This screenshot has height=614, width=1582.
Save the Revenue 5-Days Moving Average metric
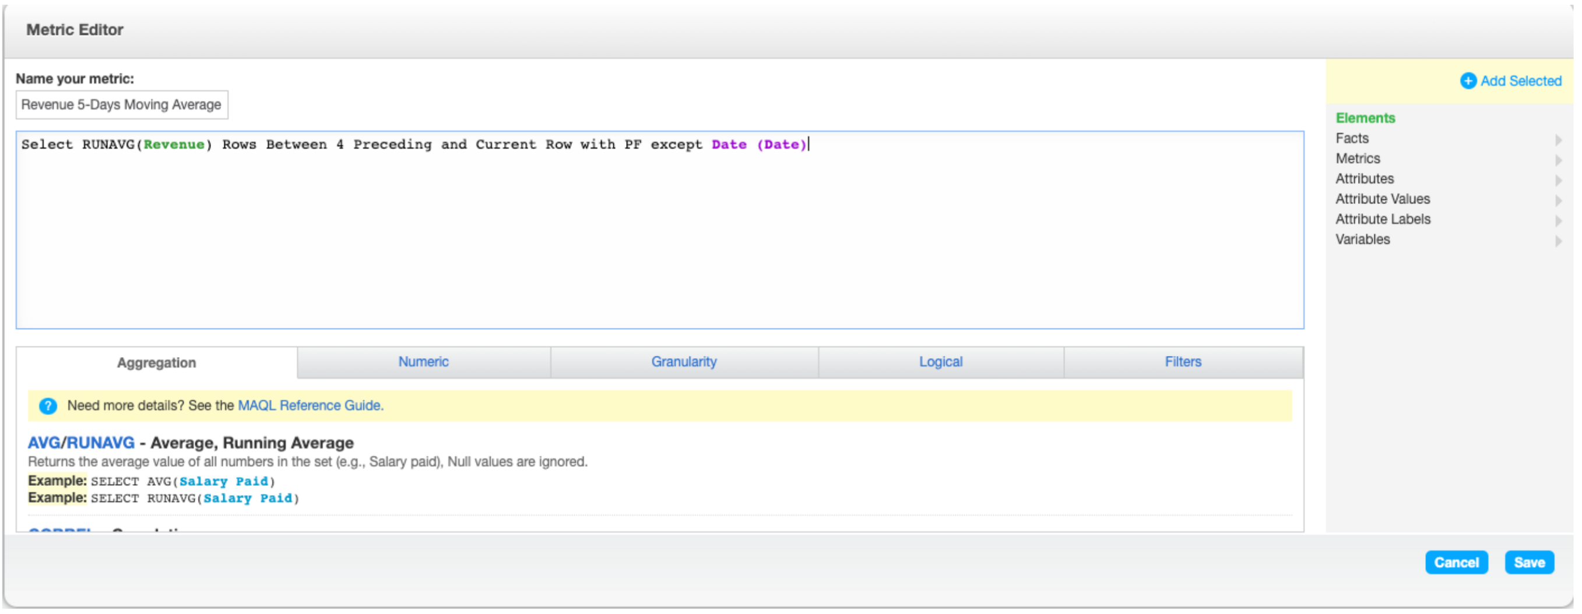(1530, 562)
